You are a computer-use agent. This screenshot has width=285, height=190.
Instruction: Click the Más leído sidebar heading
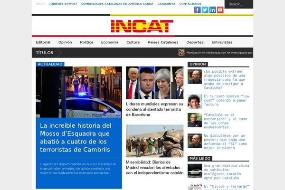coord(200,159)
